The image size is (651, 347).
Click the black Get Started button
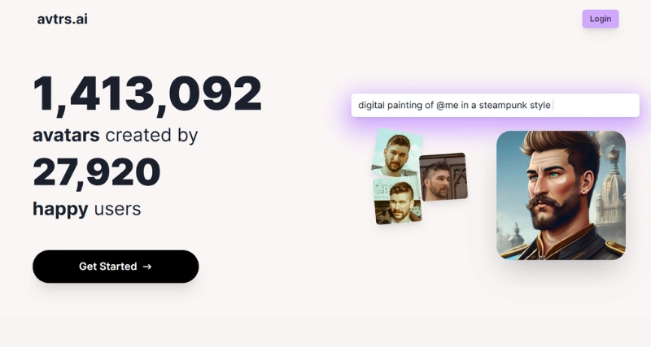[x=116, y=267]
